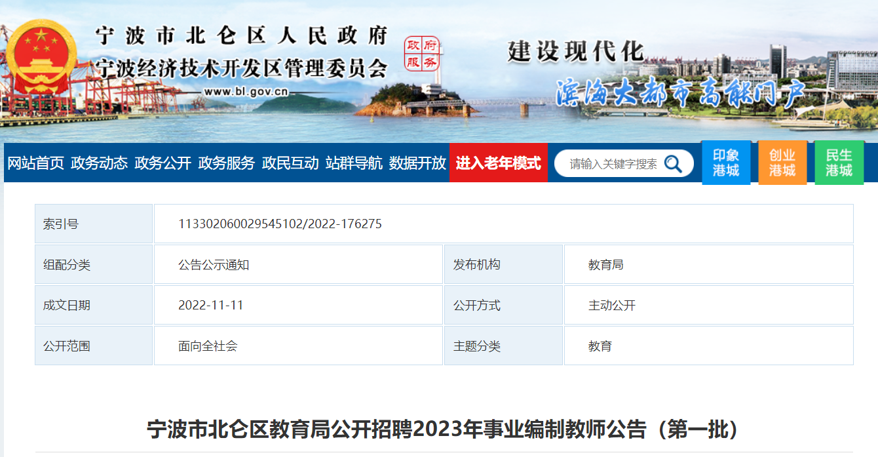Screen dimensions: 878x457
Task: Click the magnifier search icon
Action: pos(673,163)
